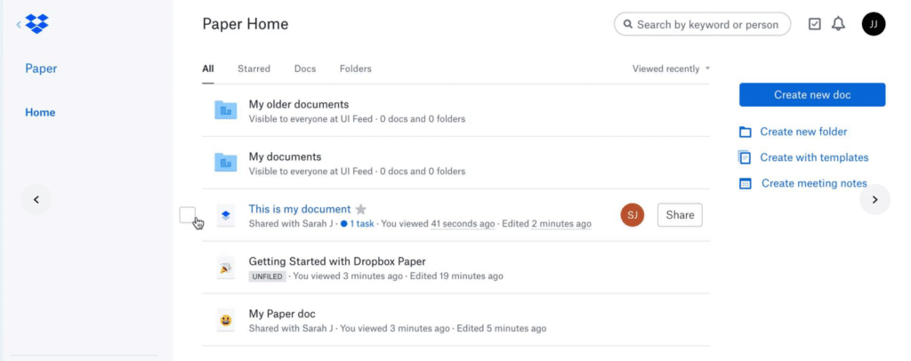Open the tasks checkbox icon in header

815,24
